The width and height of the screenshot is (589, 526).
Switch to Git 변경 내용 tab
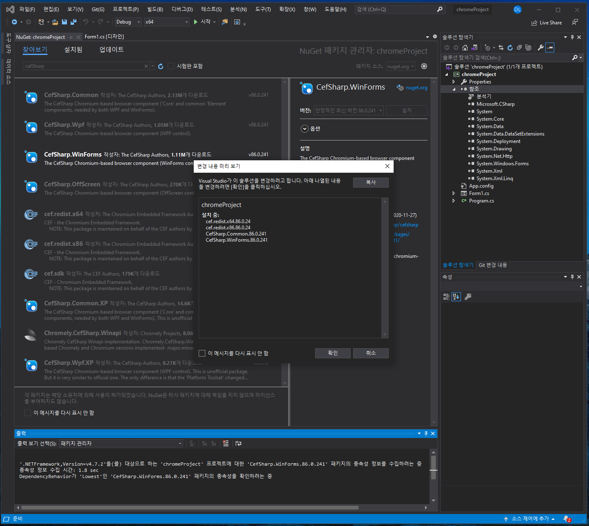coord(493,265)
